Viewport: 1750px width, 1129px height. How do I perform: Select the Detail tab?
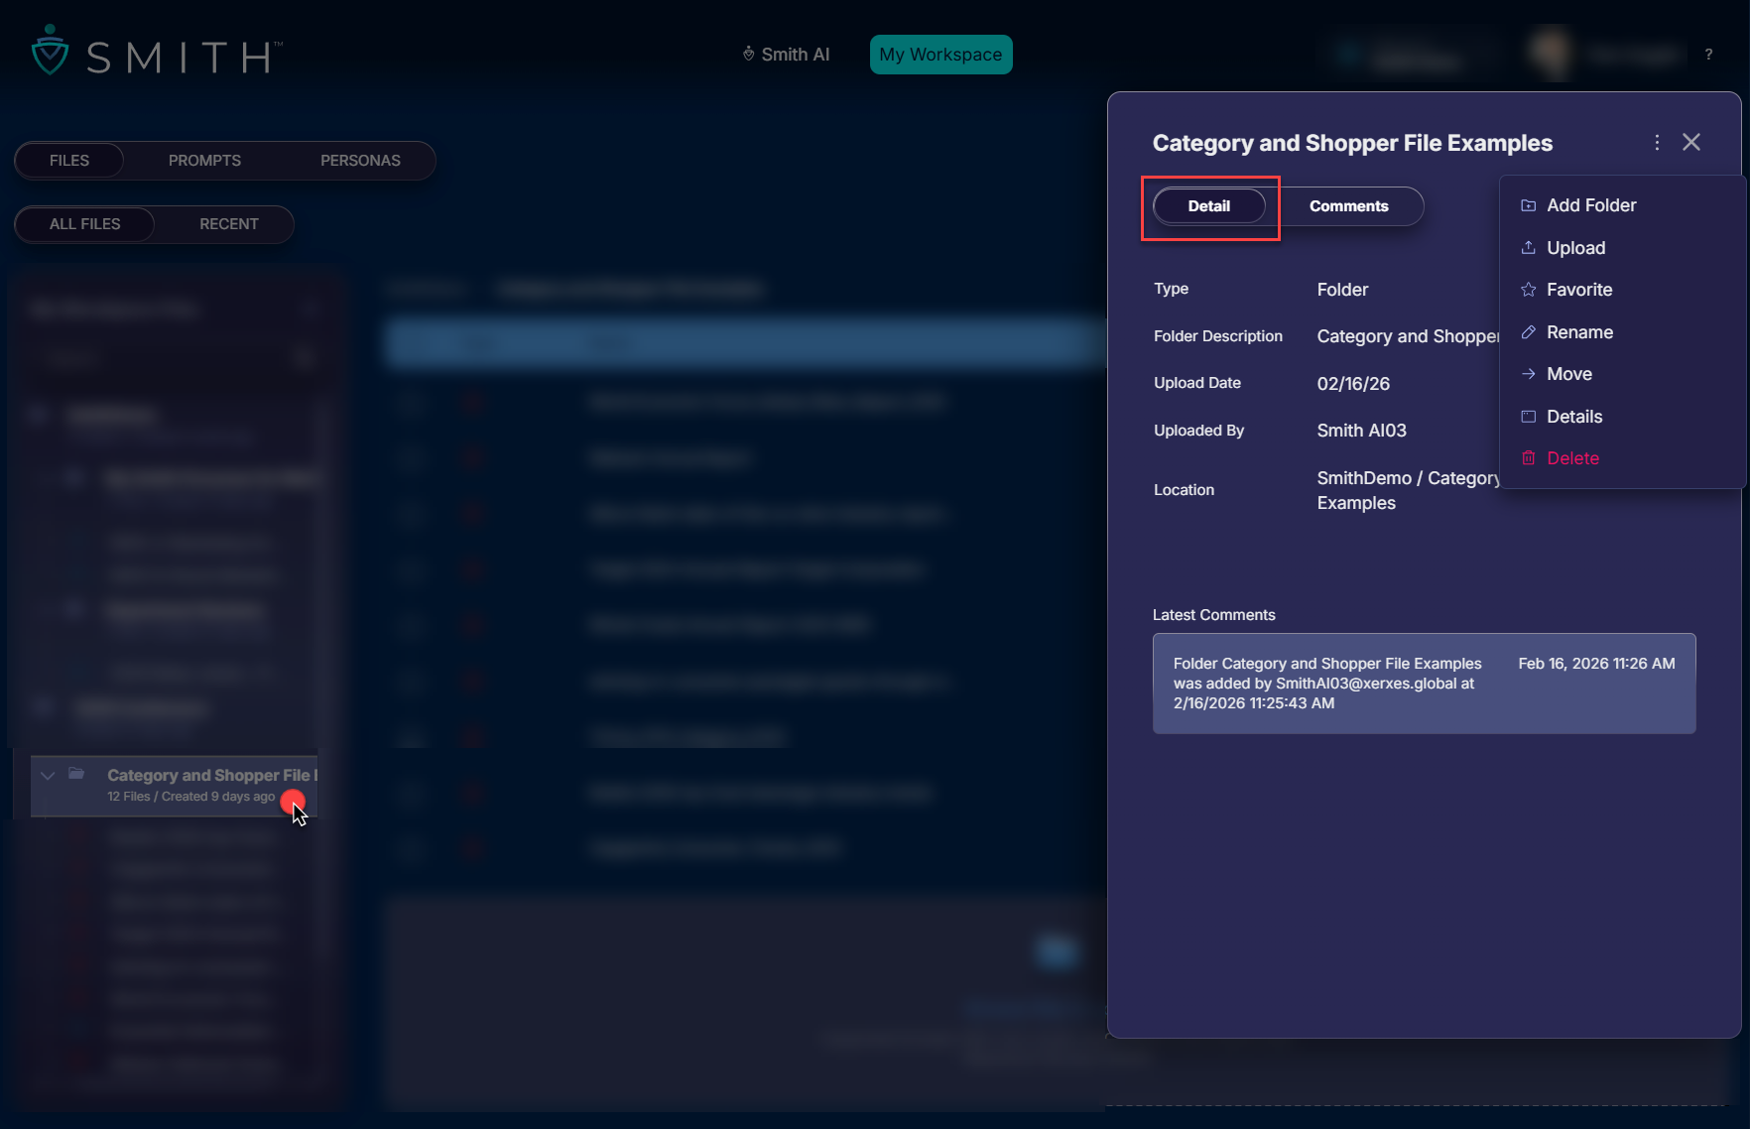point(1208,206)
